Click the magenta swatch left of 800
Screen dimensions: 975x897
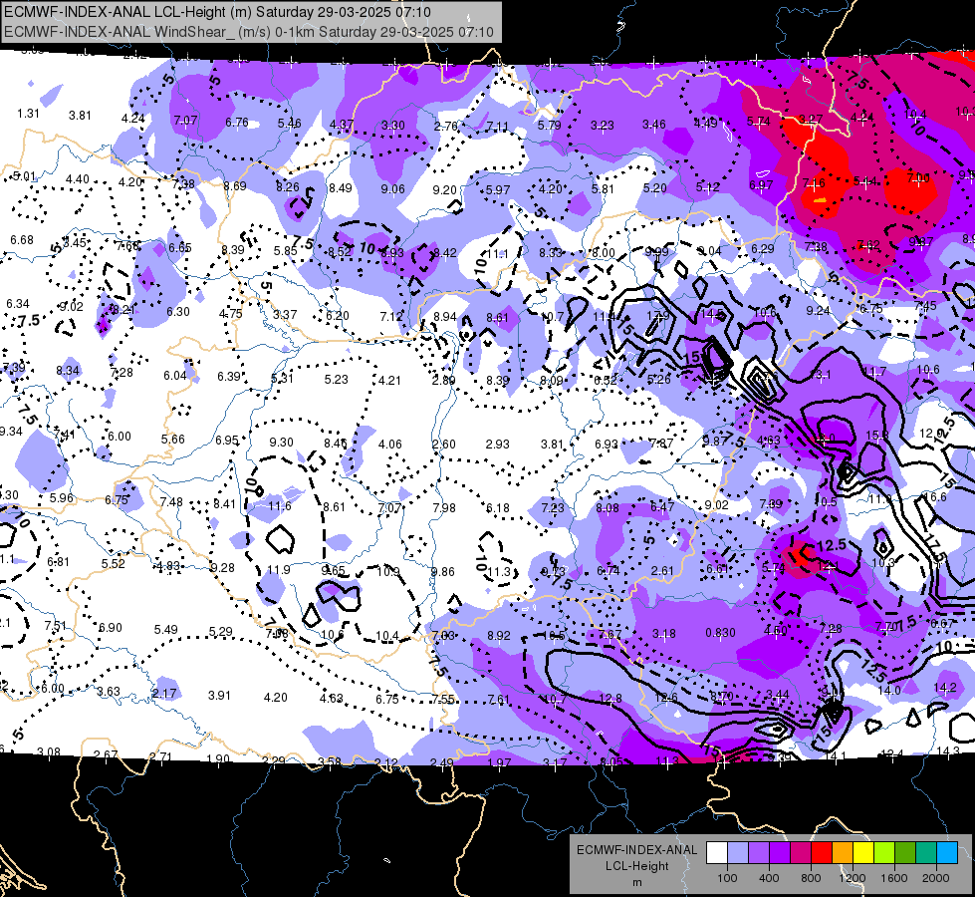801,853
